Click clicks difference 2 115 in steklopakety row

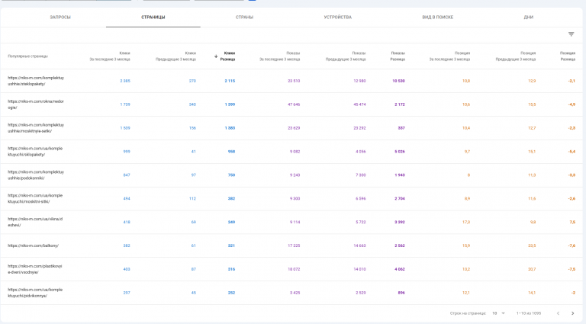(230, 81)
